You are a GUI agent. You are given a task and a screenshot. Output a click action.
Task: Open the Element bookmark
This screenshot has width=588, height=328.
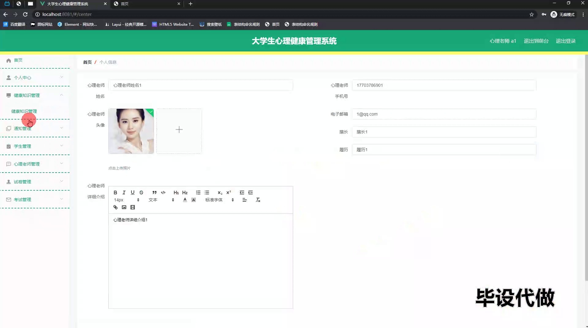tap(77, 24)
